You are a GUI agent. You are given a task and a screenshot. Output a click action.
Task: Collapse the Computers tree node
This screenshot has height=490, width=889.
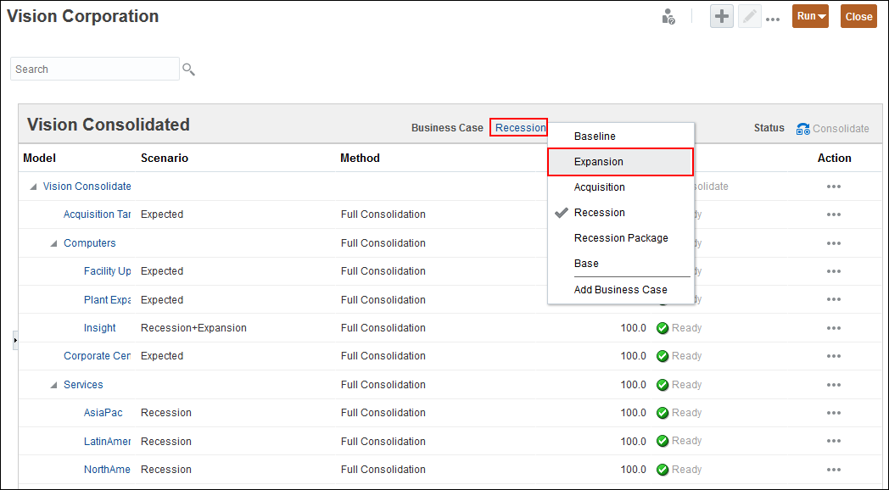[53, 243]
